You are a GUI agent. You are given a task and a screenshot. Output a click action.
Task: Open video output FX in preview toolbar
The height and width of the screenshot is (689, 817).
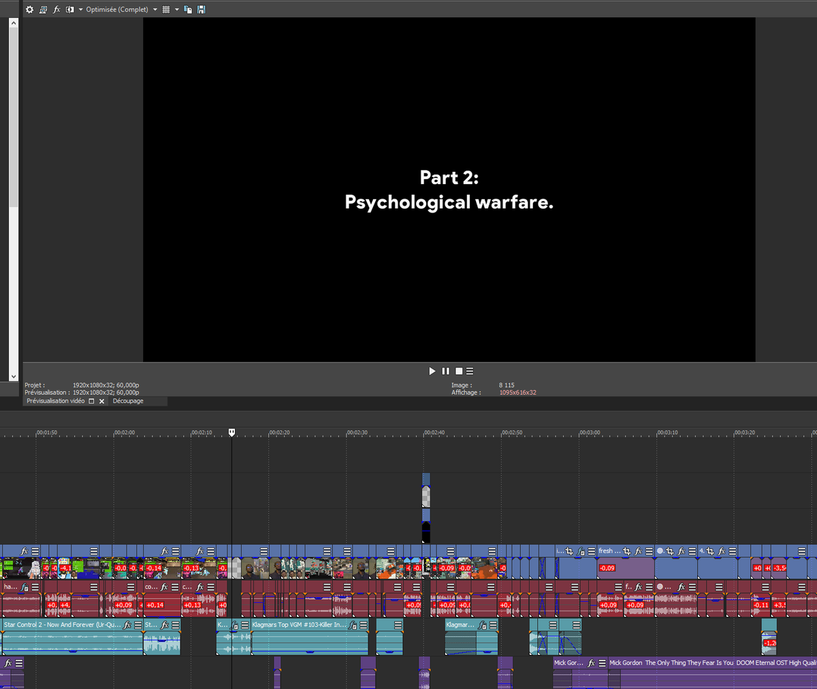coord(57,10)
